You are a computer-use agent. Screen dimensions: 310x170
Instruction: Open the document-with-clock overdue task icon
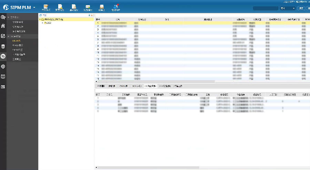(x=74, y=7)
